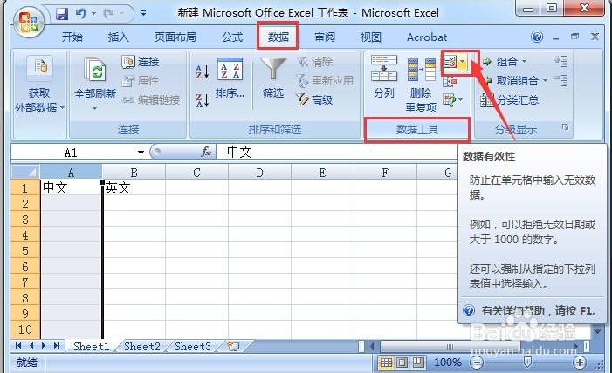Undo the last action
This screenshot has width=612, height=373.
(x=81, y=14)
